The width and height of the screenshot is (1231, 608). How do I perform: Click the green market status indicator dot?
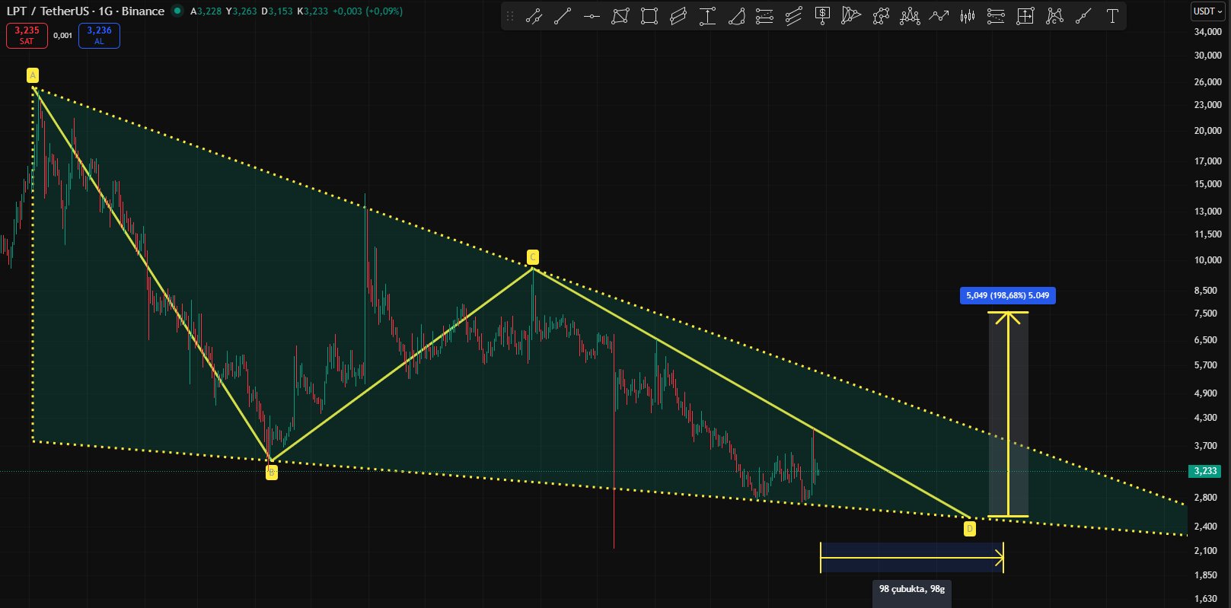point(177,11)
